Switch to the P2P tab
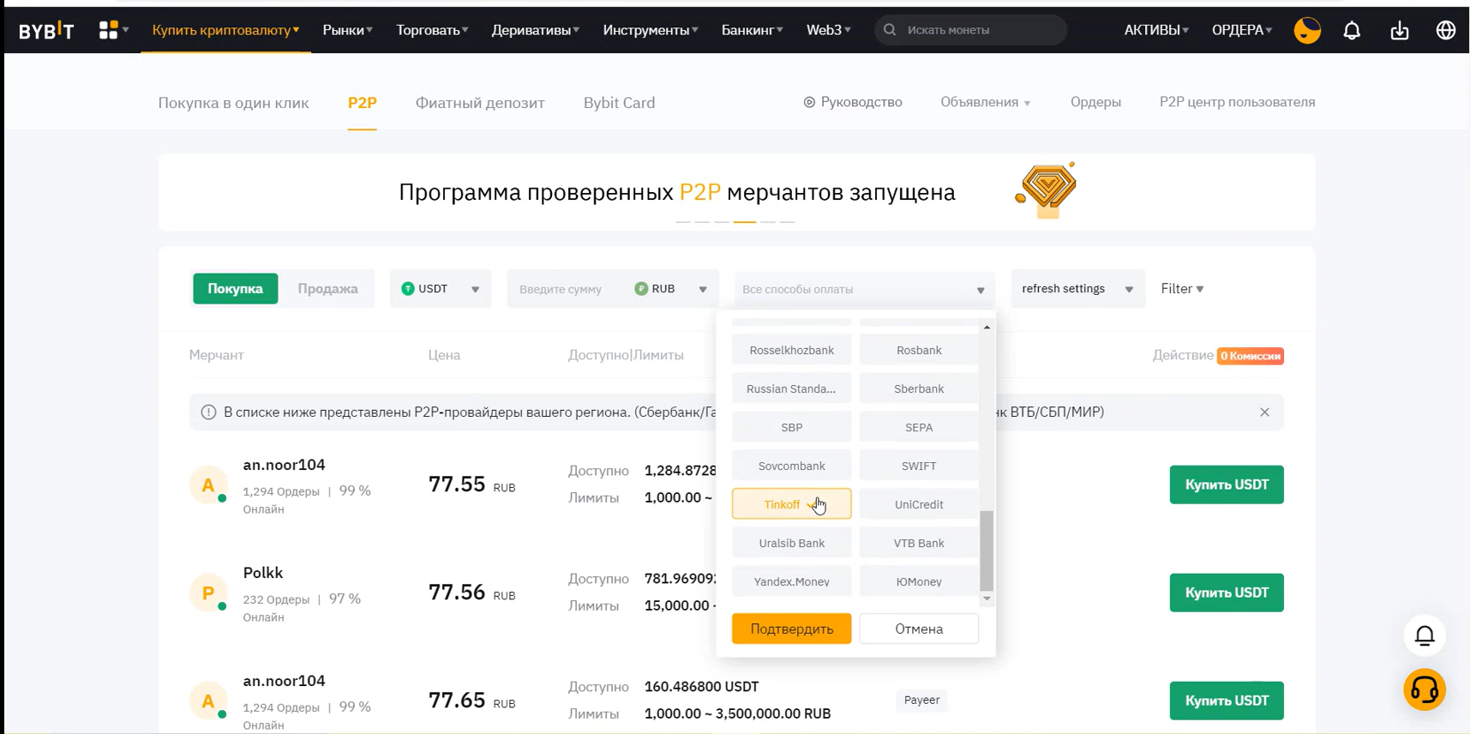 (x=362, y=103)
